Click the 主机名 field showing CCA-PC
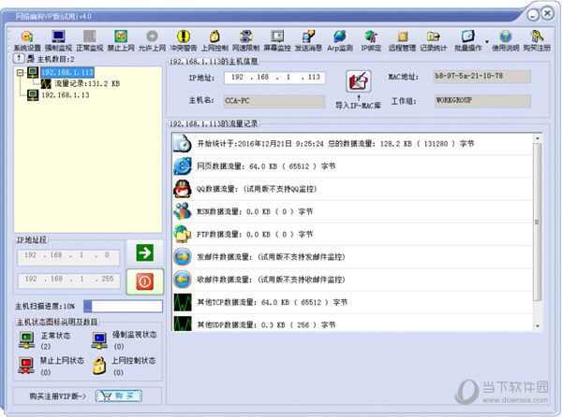This screenshot has height=417, width=562. coord(274,101)
